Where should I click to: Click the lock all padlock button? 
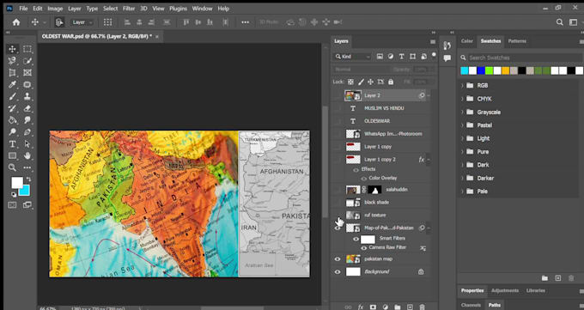[x=391, y=82]
